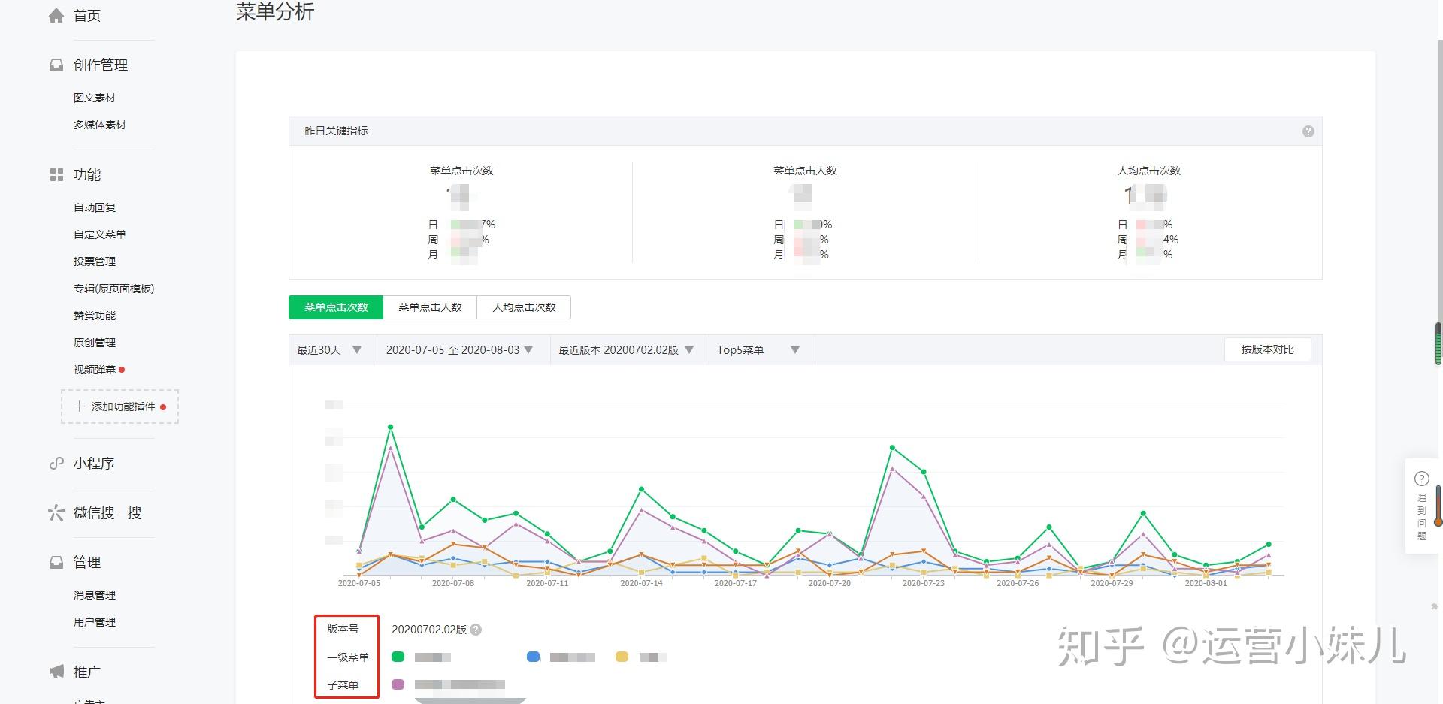Click the 2020-07-14 x-axis date label
Screen dimensions: 1443x704
tap(641, 583)
